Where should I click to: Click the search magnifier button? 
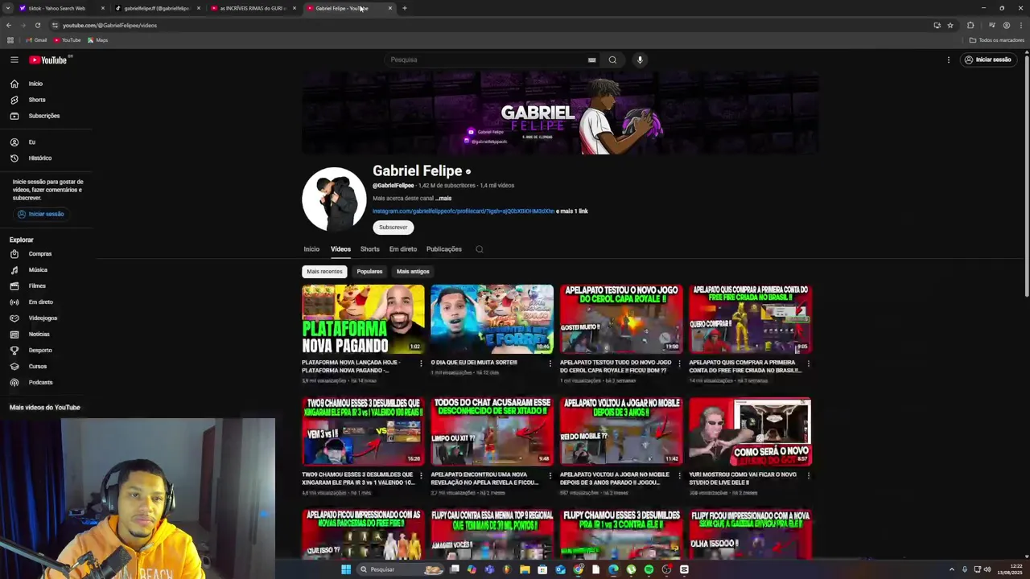click(612, 60)
